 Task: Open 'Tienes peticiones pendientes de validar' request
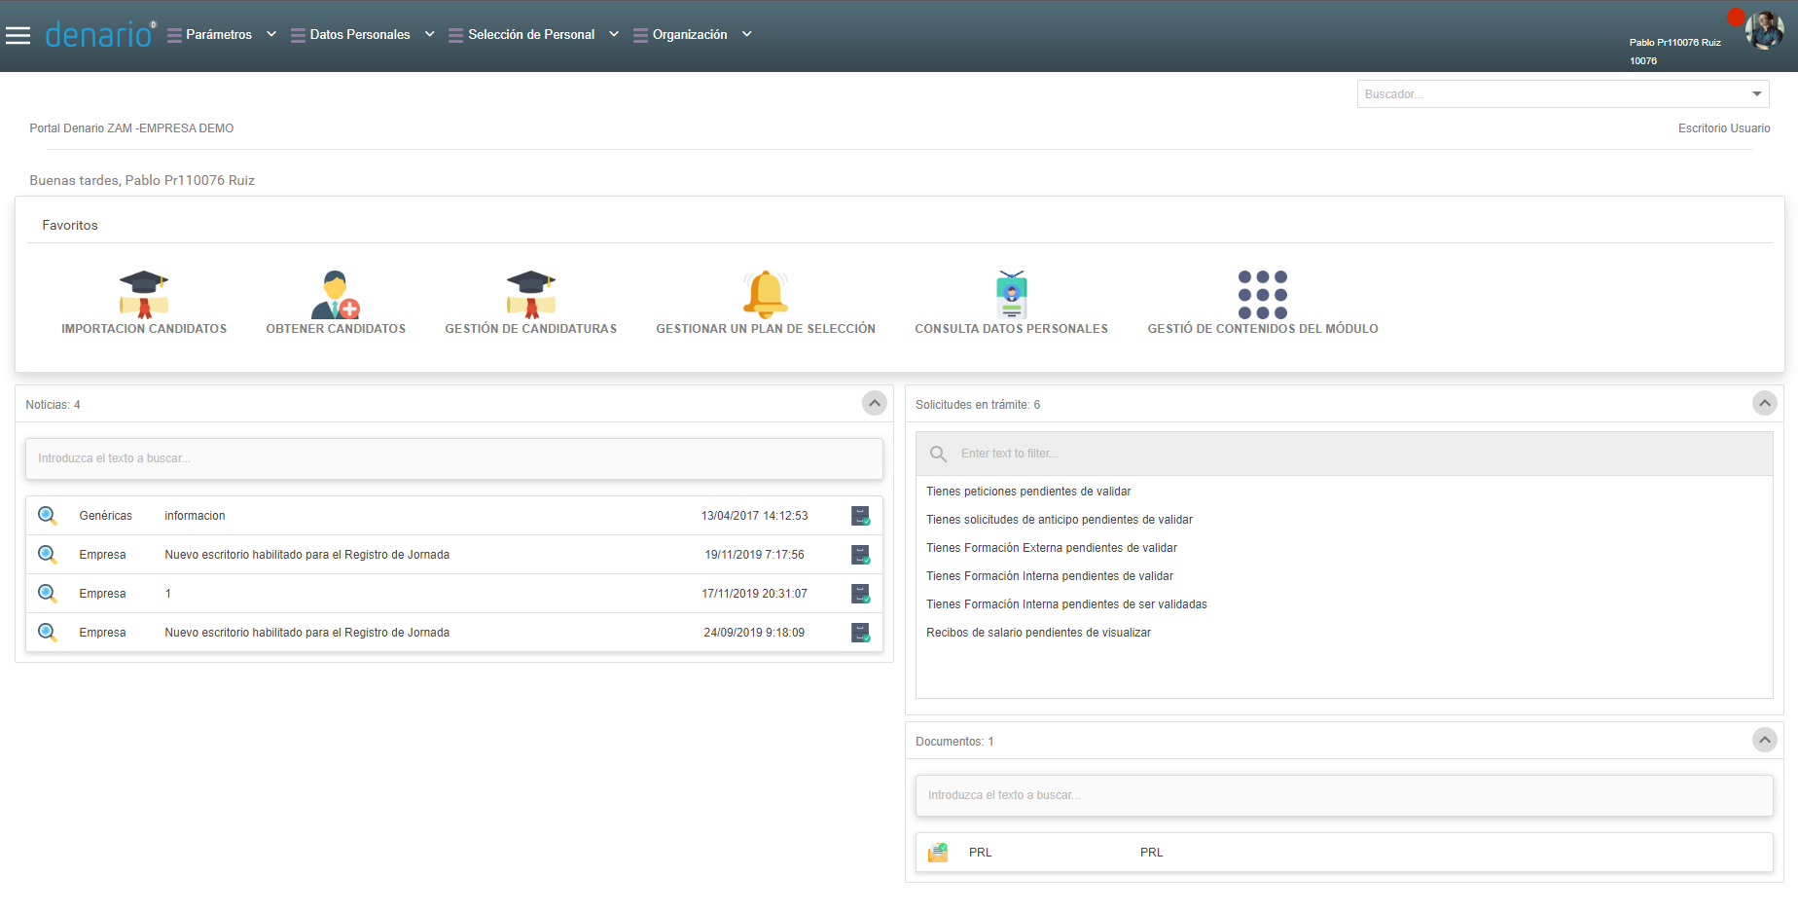tap(1028, 492)
